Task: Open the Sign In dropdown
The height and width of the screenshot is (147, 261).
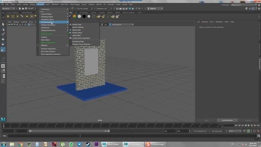Action: (155, 9)
